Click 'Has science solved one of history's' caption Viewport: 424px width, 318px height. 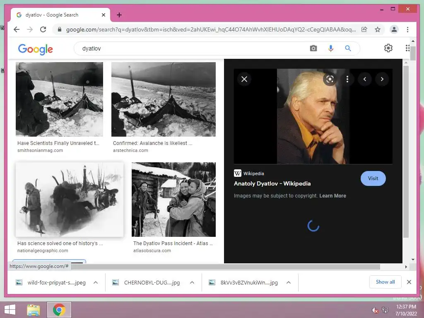(x=60, y=243)
